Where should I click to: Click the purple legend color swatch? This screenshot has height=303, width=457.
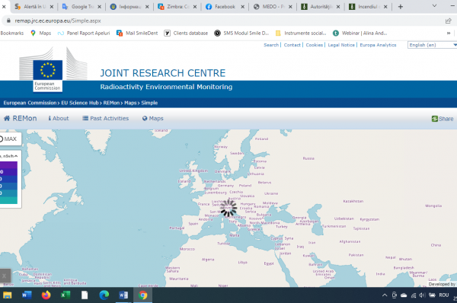8,165
